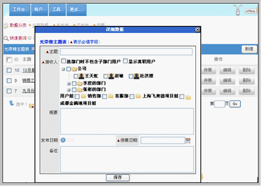
Task: Click the blue up-arrow icon beside 选中
Action: coord(12,103)
